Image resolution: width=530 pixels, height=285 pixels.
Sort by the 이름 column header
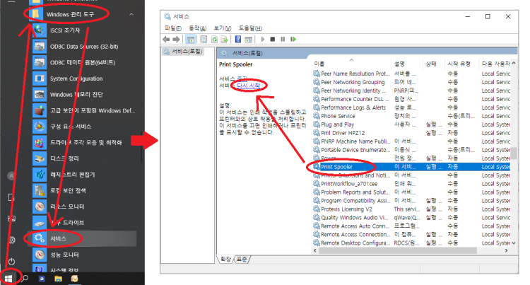351,64
